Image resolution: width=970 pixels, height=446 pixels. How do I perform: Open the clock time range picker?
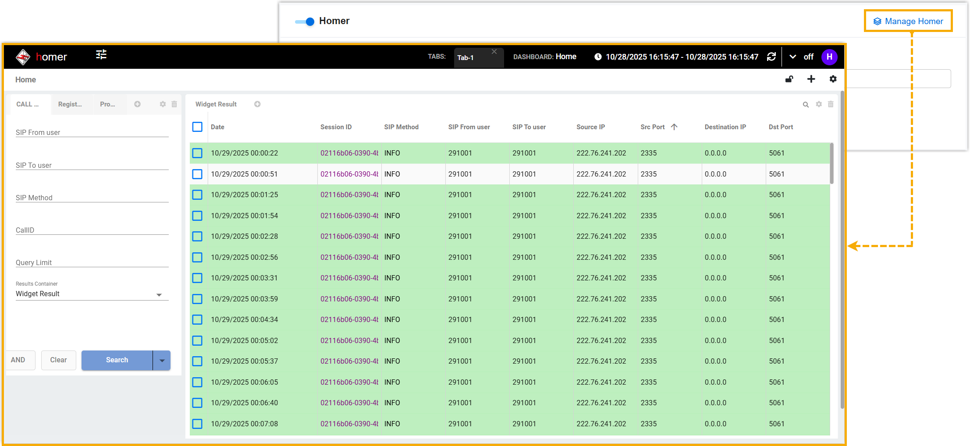click(598, 57)
